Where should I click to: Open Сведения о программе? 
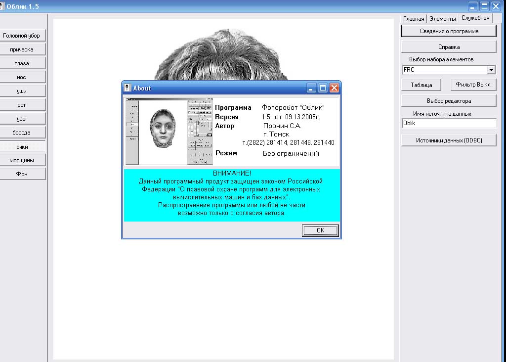pyautogui.click(x=449, y=31)
